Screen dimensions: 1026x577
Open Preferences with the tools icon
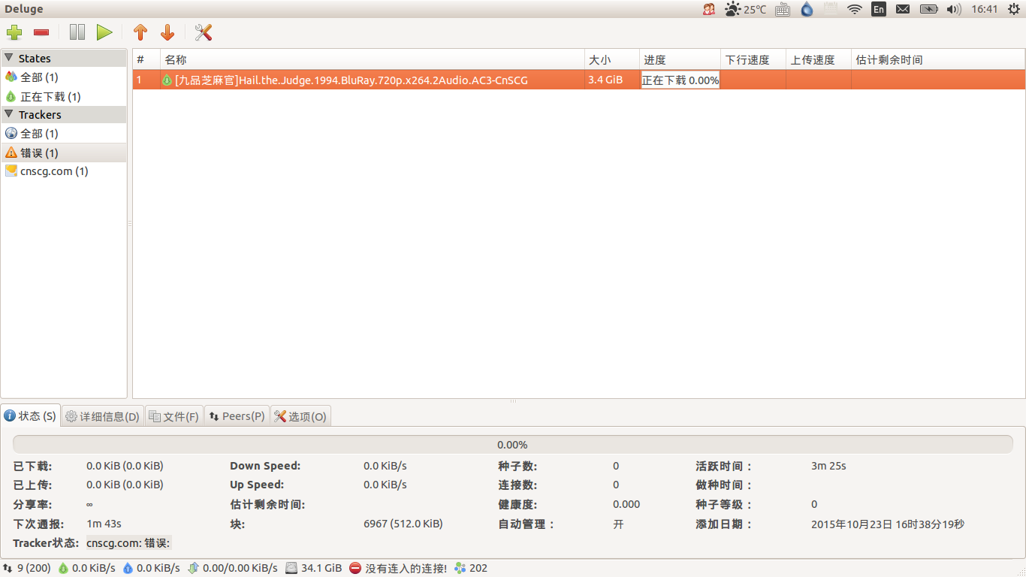pyautogui.click(x=204, y=32)
